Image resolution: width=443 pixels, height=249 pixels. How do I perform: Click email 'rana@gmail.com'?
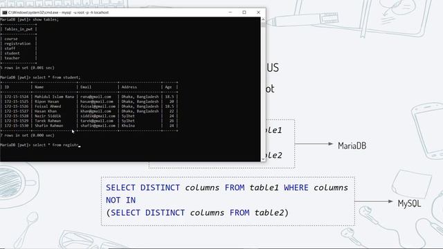pyautogui.click(x=96, y=97)
